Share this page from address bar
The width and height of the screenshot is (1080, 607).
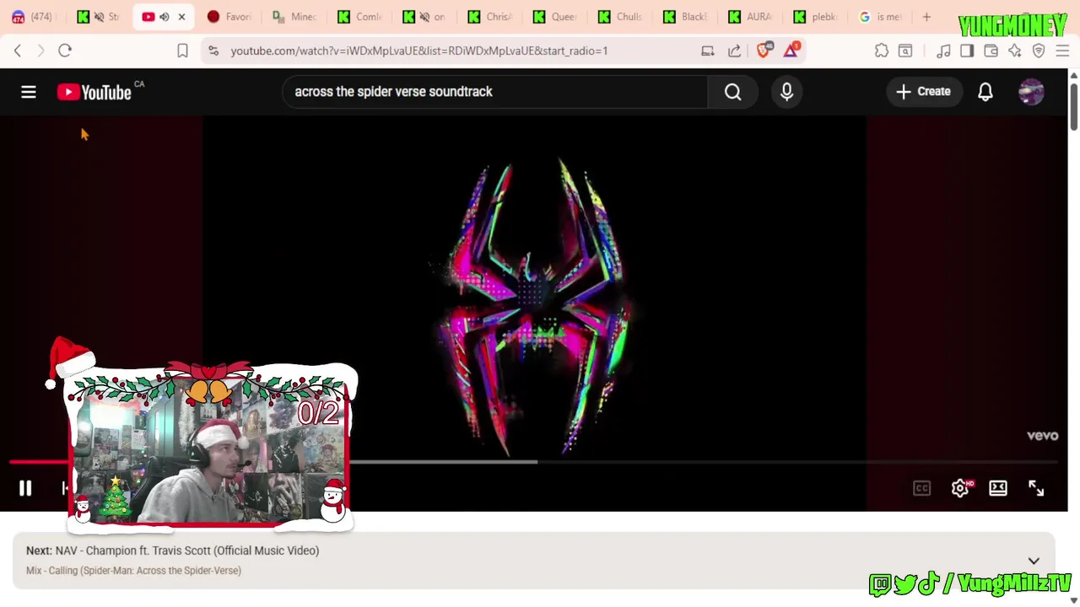coord(734,51)
